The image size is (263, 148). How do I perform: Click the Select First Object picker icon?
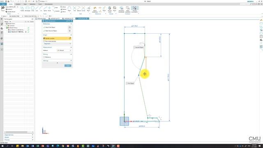[69, 27]
